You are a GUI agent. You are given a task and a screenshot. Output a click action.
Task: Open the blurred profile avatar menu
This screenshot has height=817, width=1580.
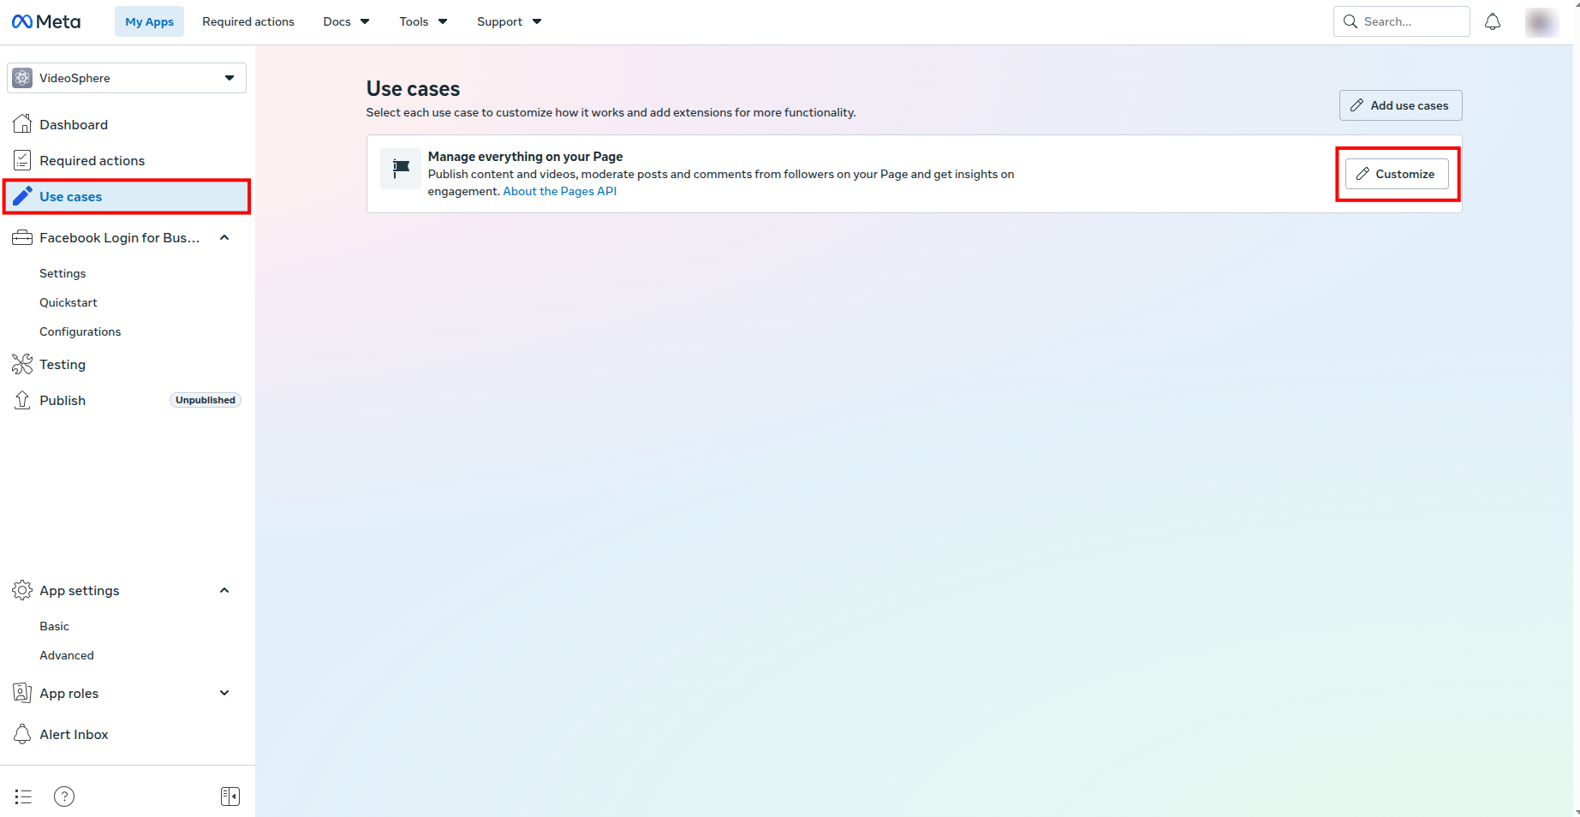click(x=1541, y=21)
